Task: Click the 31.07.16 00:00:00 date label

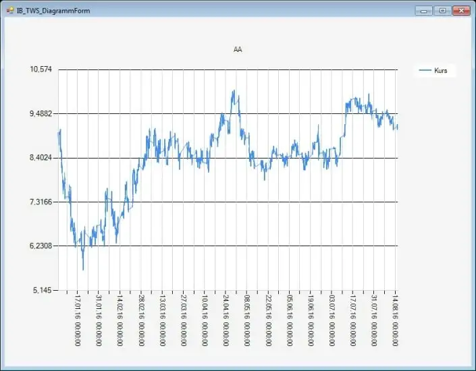Action: [x=374, y=320]
